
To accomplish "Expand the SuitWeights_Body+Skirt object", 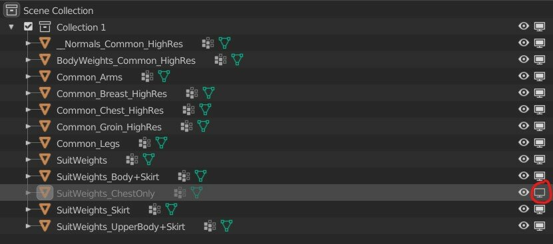I will 28,176.
